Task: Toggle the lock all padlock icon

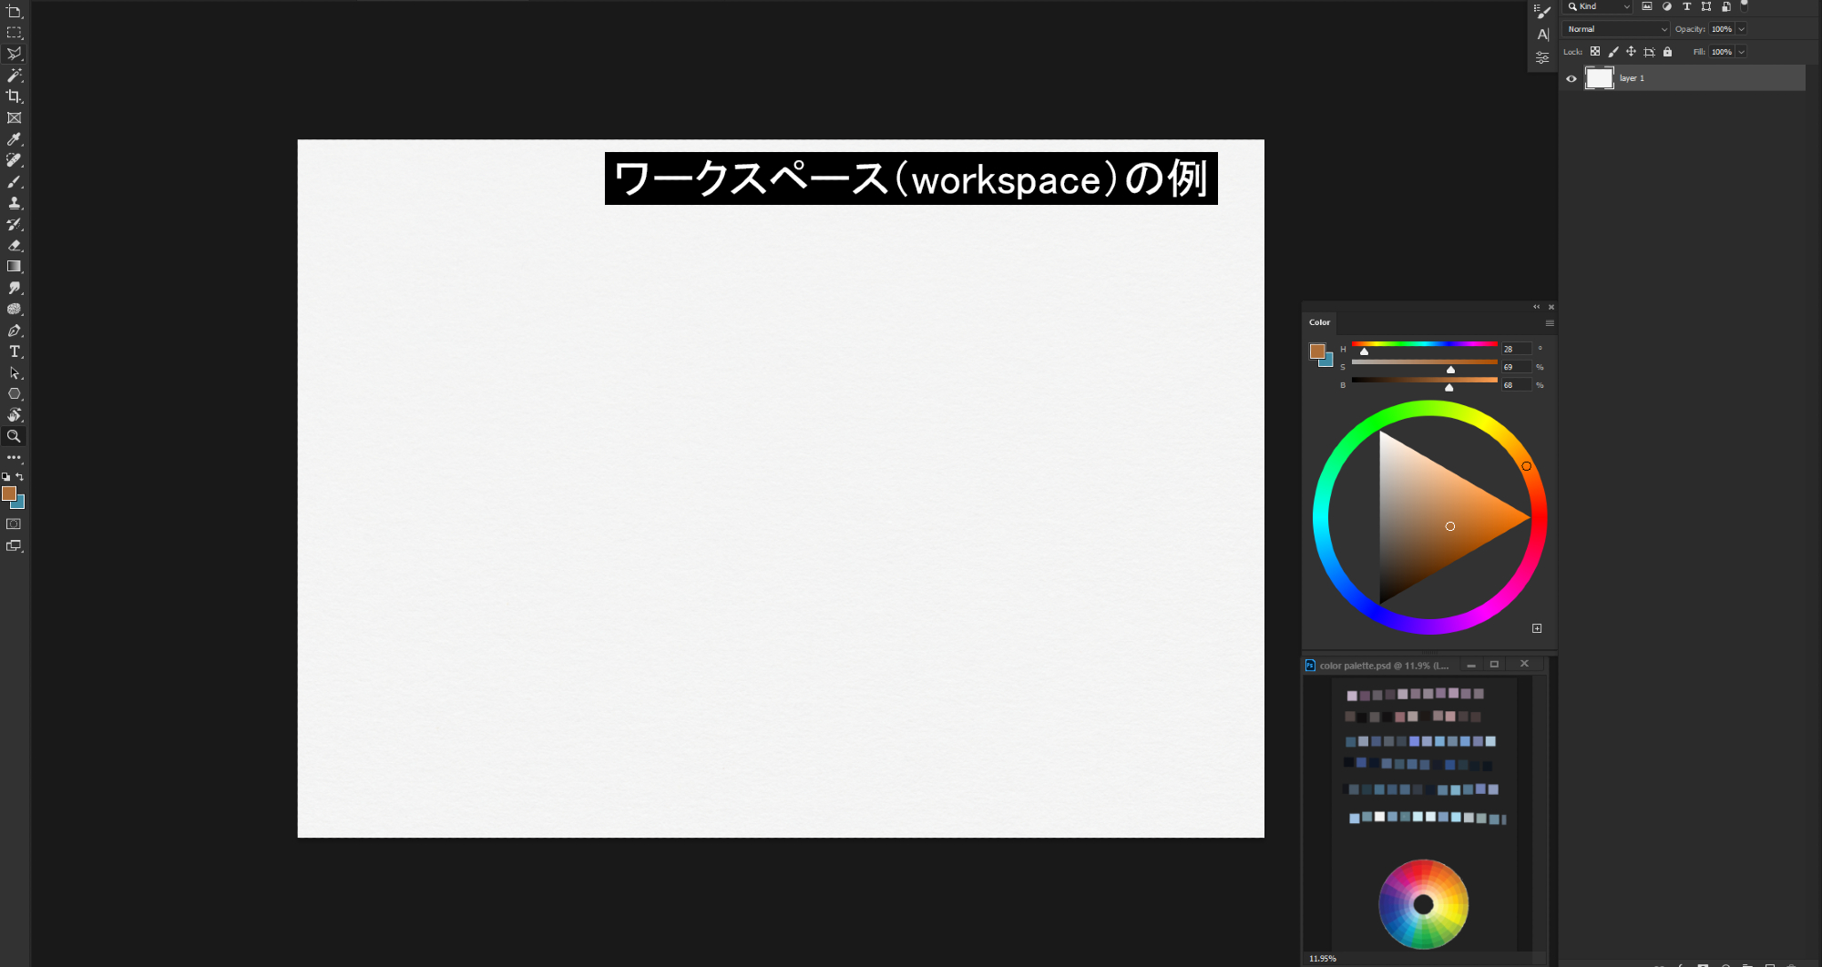Action: (x=1667, y=52)
